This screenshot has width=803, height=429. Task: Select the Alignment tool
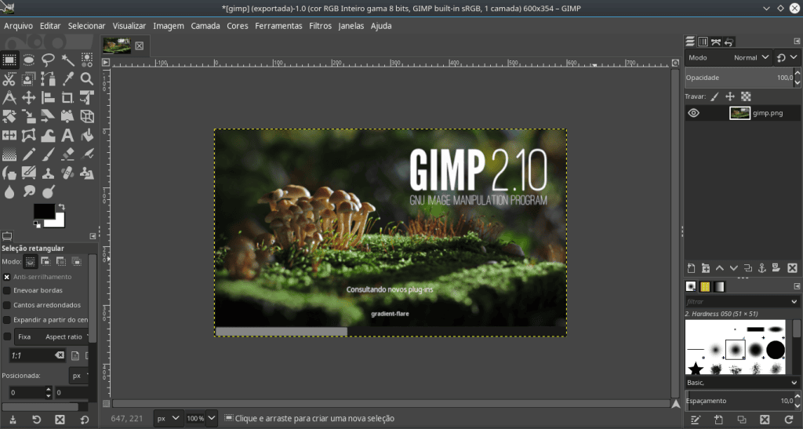[48, 98]
